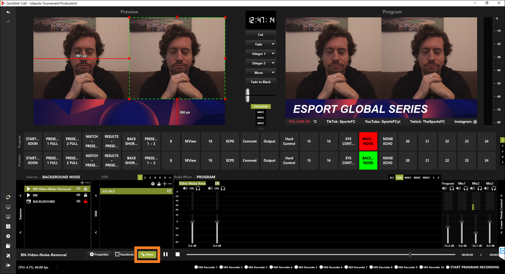505x274 pixels.
Task: Switch audio mixer to ALL tab
Action: [x=392, y=177]
